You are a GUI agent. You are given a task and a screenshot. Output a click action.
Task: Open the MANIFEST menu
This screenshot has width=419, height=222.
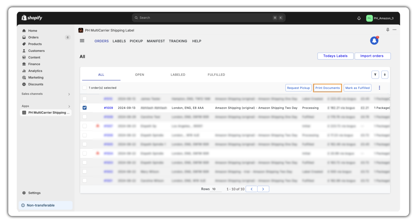click(156, 41)
